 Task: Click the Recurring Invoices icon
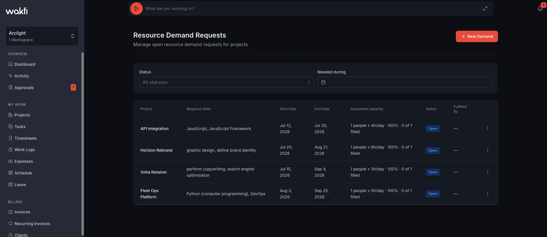(x=11, y=223)
